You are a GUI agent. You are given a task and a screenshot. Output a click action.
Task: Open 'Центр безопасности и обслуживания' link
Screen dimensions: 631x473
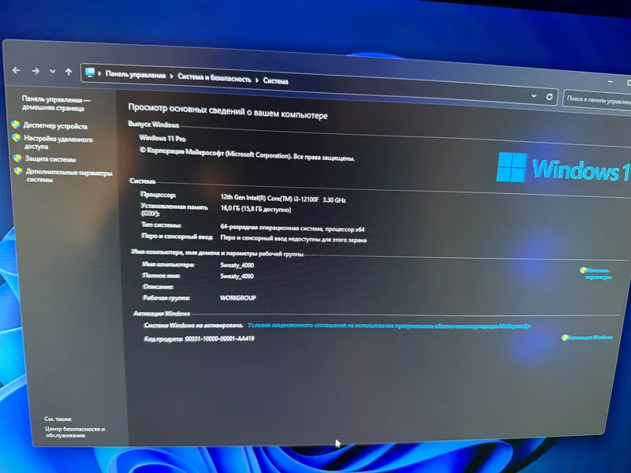click(75, 432)
